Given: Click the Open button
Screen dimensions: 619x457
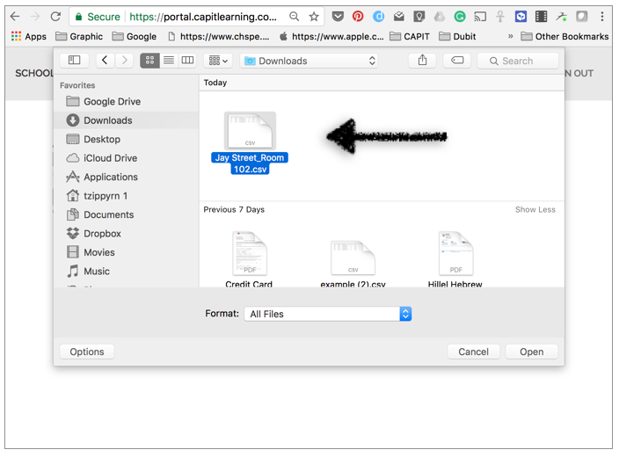Looking at the screenshot, I should click(531, 352).
